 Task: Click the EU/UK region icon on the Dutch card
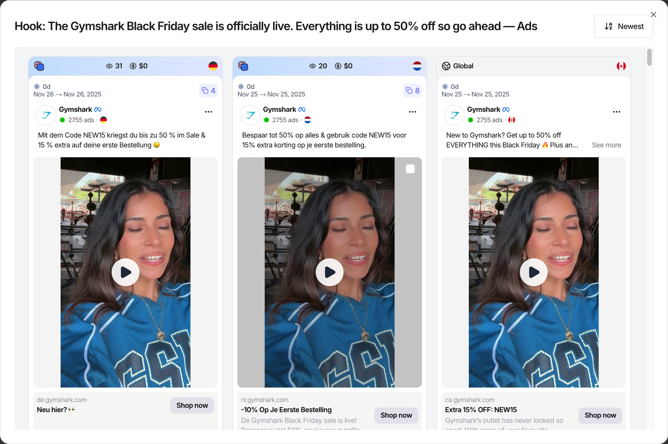click(243, 66)
